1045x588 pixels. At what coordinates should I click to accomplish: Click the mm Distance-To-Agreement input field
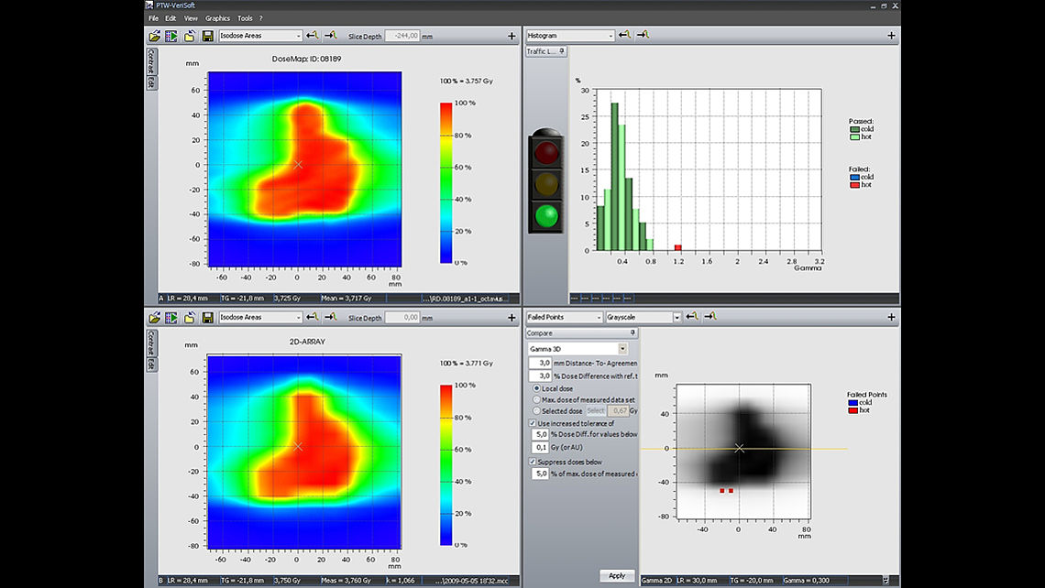click(x=538, y=364)
